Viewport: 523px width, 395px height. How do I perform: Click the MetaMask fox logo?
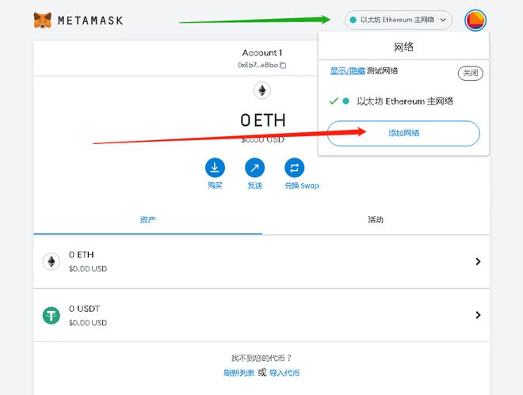click(42, 21)
